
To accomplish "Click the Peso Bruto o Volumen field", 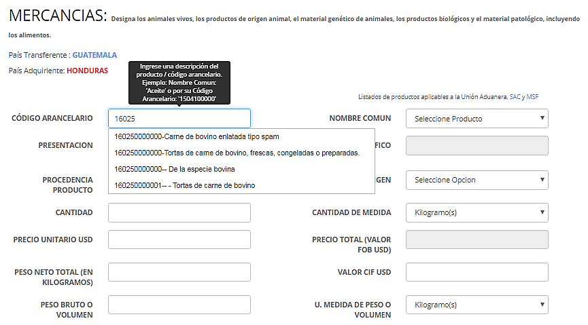I will (x=179, y=305).
